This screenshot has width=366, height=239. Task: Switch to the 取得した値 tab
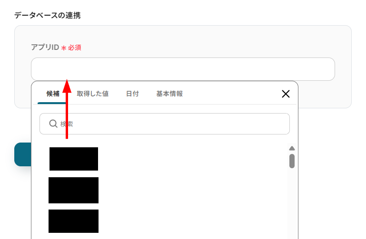click(x=93, y=94)
